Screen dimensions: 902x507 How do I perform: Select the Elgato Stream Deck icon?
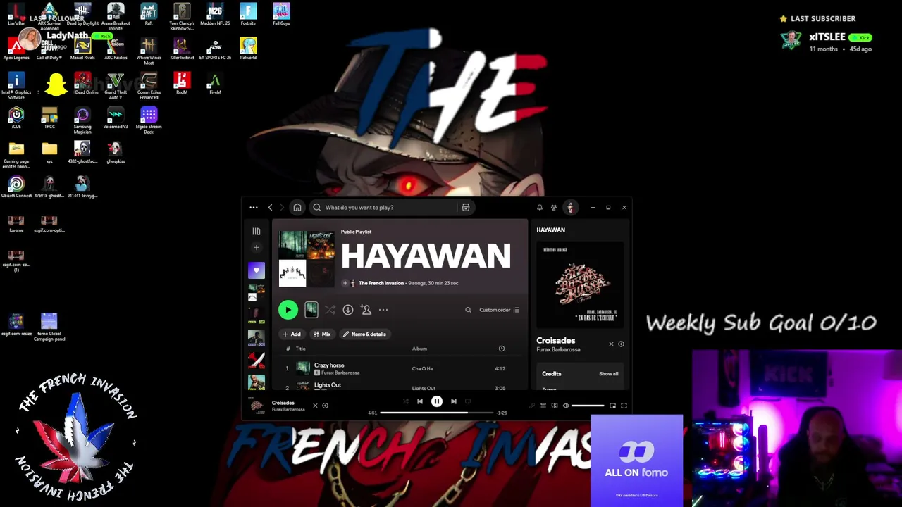149,119
